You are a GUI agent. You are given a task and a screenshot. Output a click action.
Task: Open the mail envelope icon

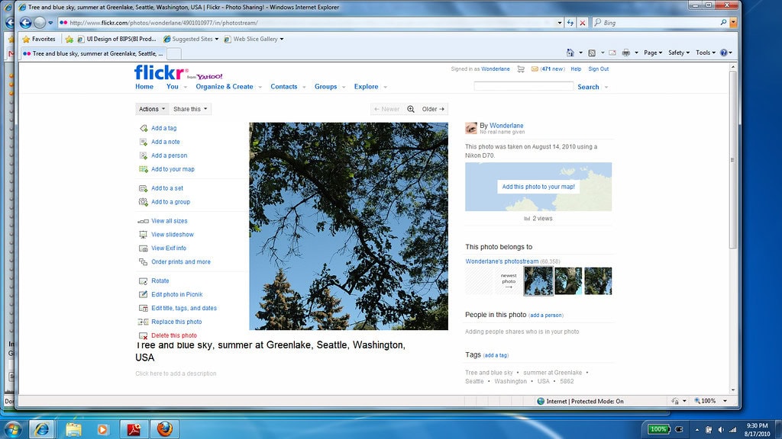click(535, 69)
